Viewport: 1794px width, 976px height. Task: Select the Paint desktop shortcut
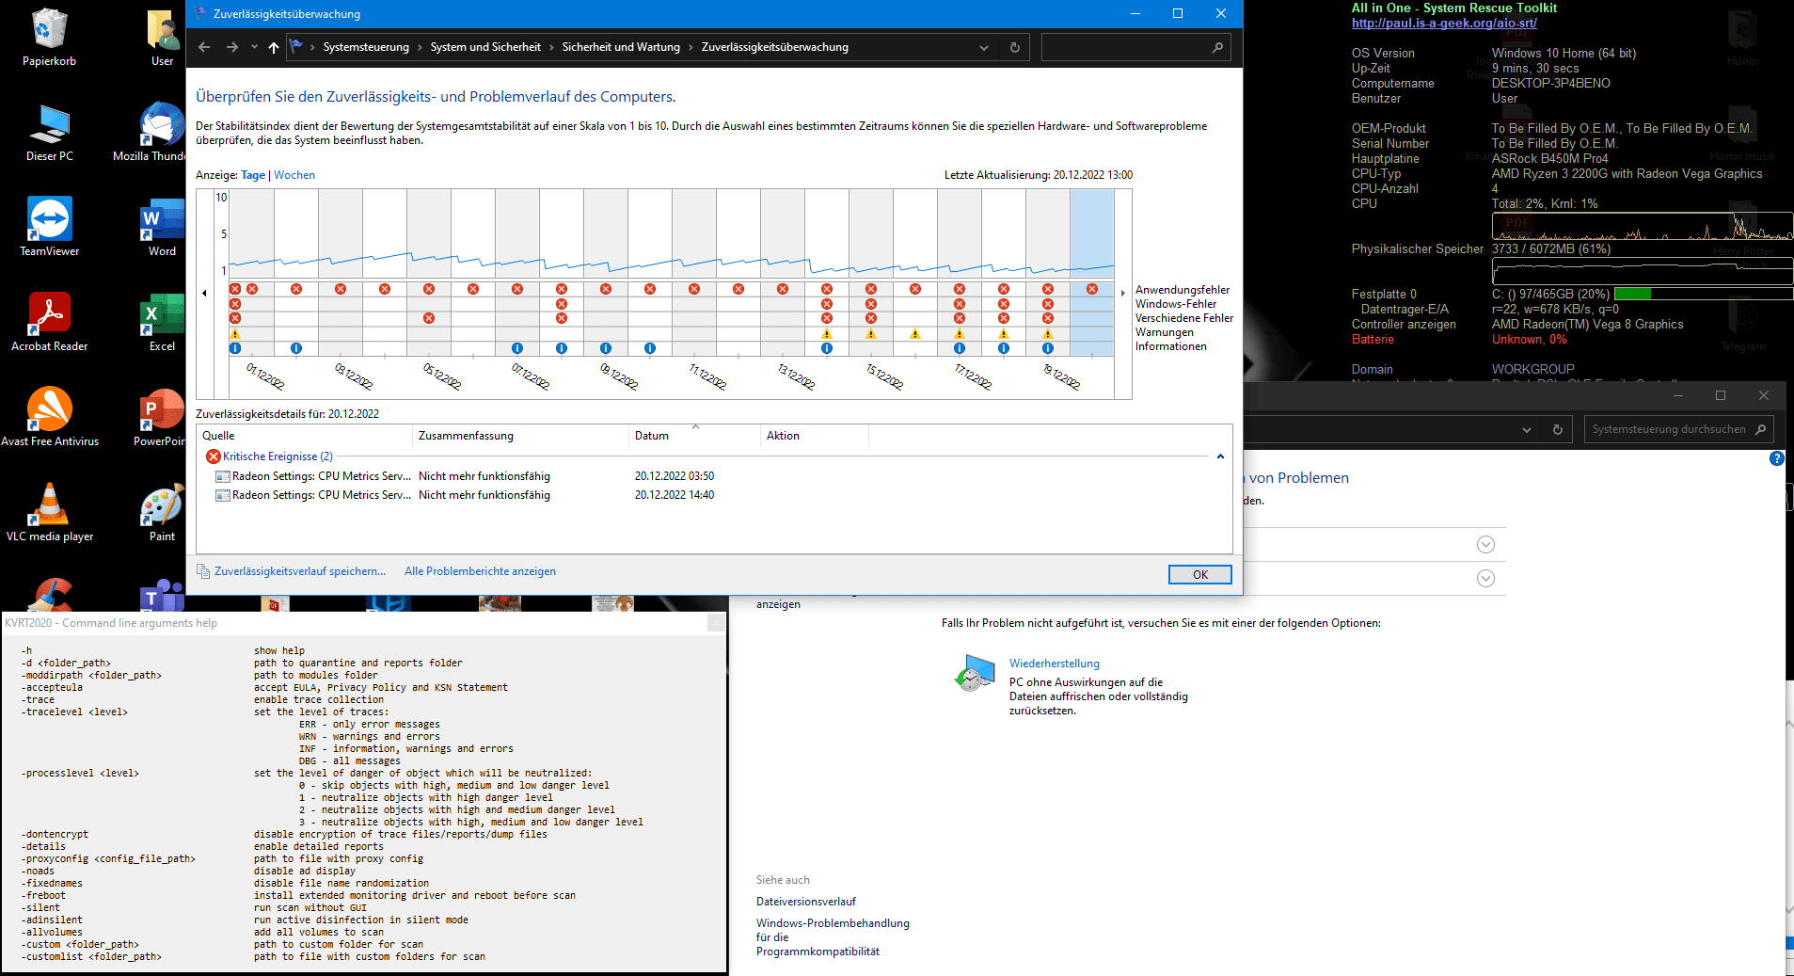click(162, 513)
